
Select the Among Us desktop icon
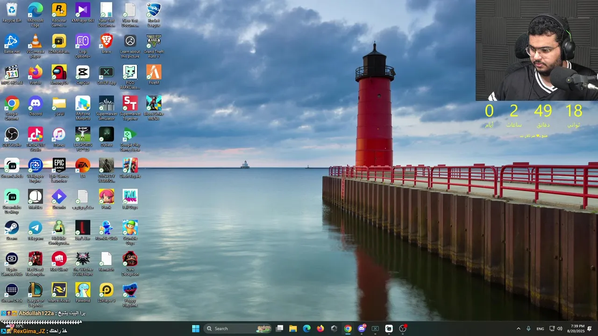click(59, 75)
